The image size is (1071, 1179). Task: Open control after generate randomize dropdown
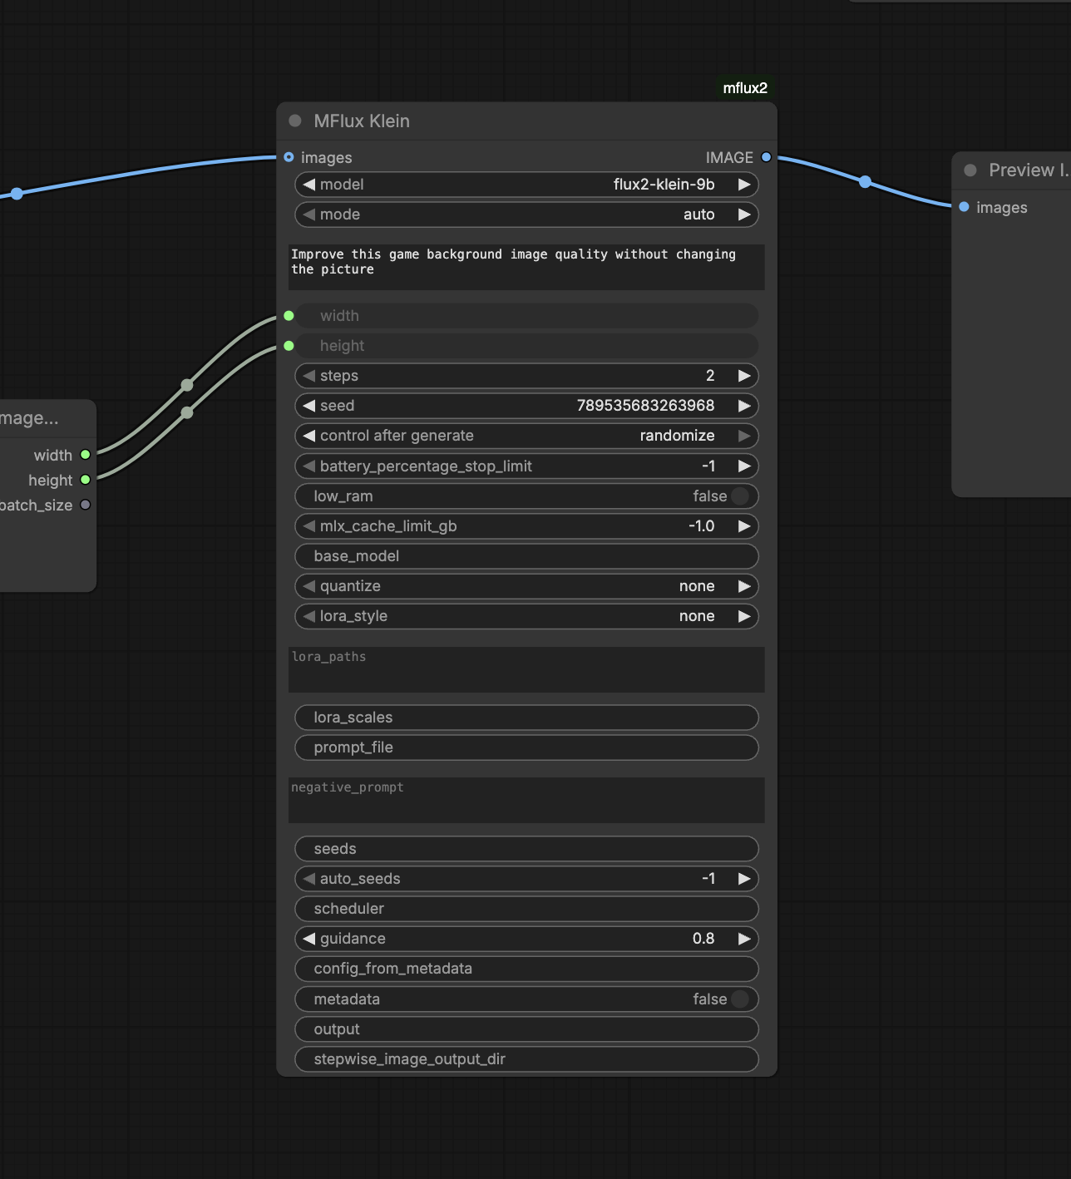coord(677,436)
